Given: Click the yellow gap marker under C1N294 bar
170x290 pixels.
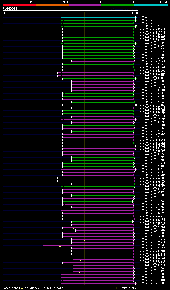Looking at the screenshot, I should click(81, 121).
